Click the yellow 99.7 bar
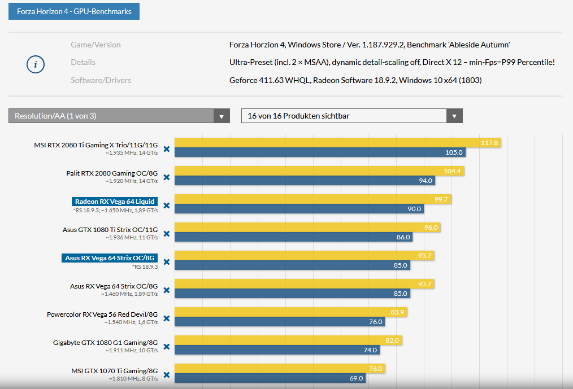573x389 pixels. (313, 199)
